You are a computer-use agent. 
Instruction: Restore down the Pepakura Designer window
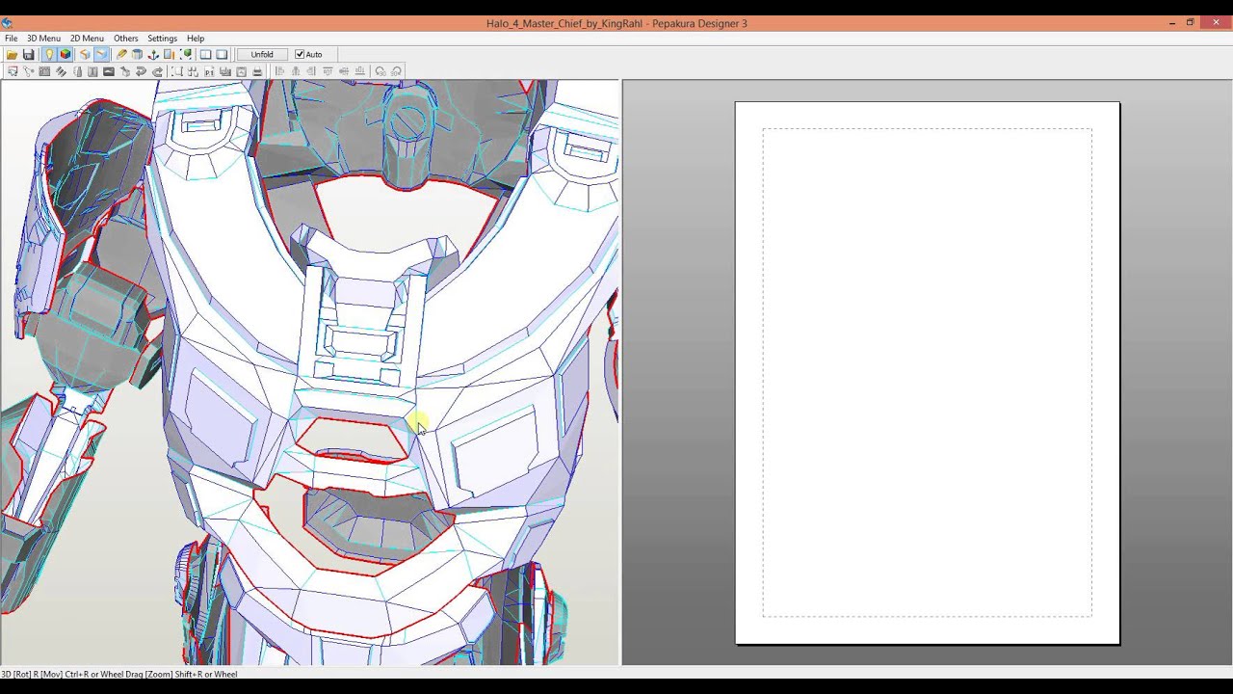click(x=1191, y=23)
